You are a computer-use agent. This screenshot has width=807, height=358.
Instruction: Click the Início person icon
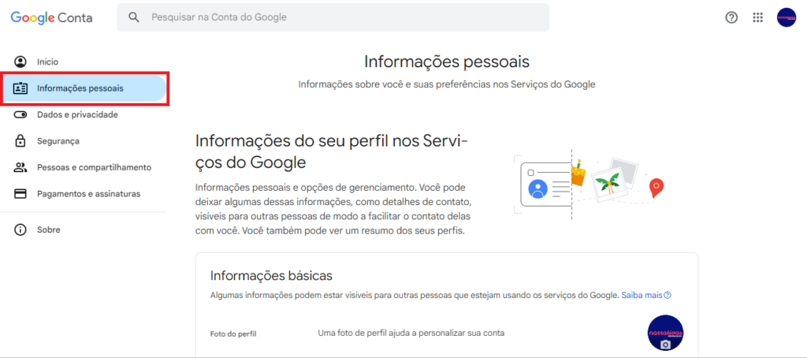(20, 62)
